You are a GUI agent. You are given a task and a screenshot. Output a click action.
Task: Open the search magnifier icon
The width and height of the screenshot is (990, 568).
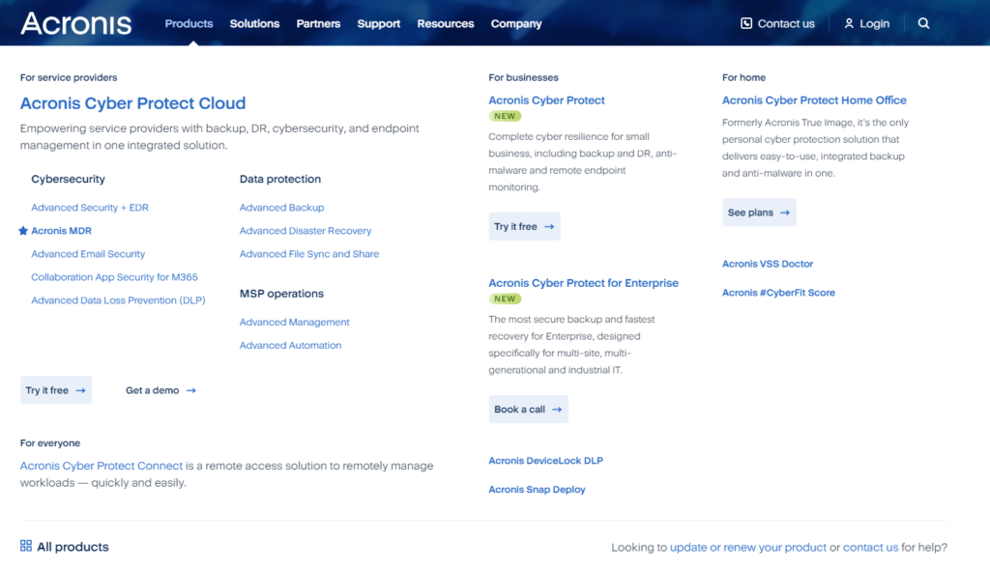(x=923, y=23)
